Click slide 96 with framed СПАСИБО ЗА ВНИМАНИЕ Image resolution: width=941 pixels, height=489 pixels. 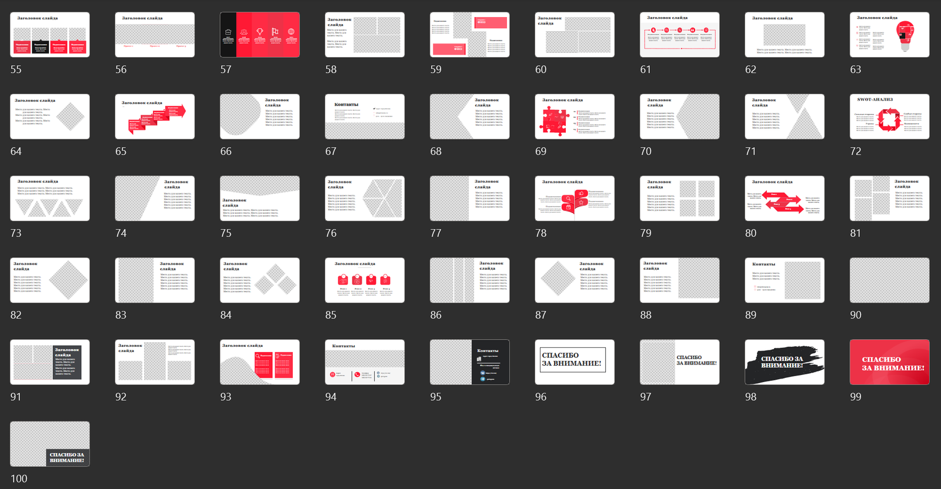click(x=574, y=362)
